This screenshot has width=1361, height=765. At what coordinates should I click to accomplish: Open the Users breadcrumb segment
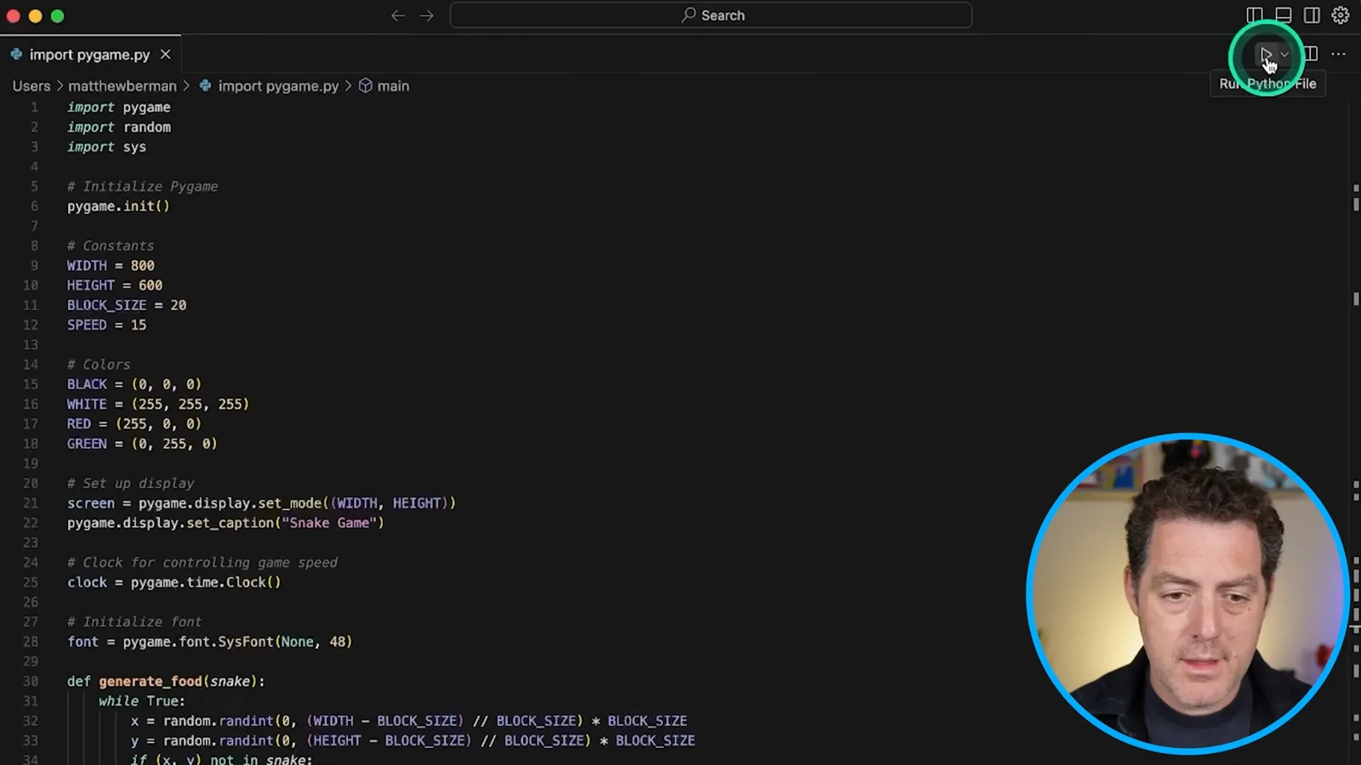[x=31, y=86]
